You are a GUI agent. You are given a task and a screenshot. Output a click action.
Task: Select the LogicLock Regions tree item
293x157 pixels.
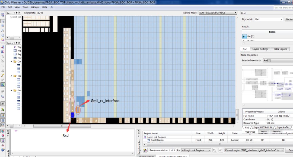pyautogui.click(x=157, y=137)
